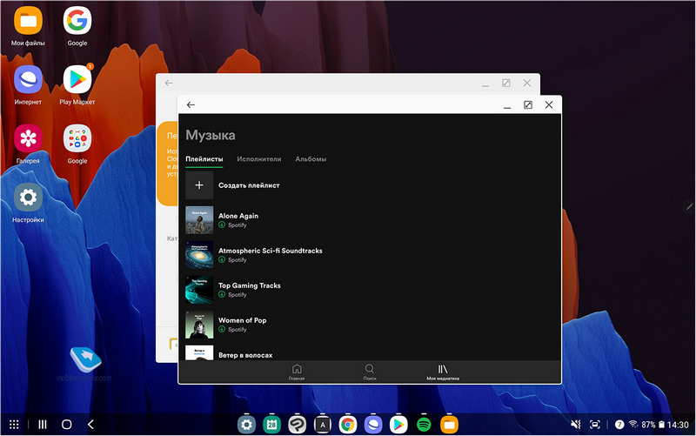
Task: Open Atmospheric Sci-fi Soundtracks playlist title
Action: pos(271,251)
